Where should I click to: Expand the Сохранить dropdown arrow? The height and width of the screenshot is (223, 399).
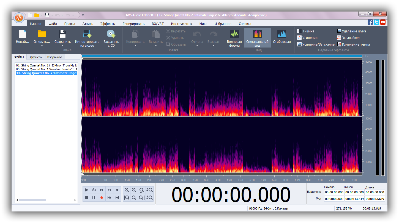63,46
